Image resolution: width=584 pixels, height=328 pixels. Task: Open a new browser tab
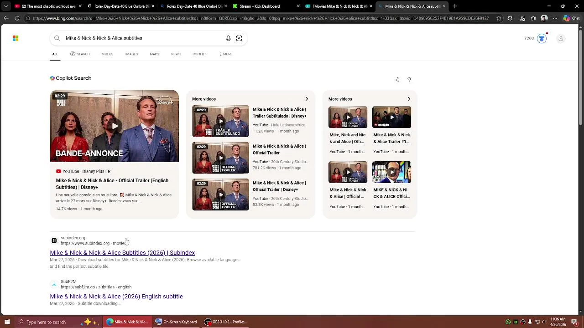click(454, 6)
